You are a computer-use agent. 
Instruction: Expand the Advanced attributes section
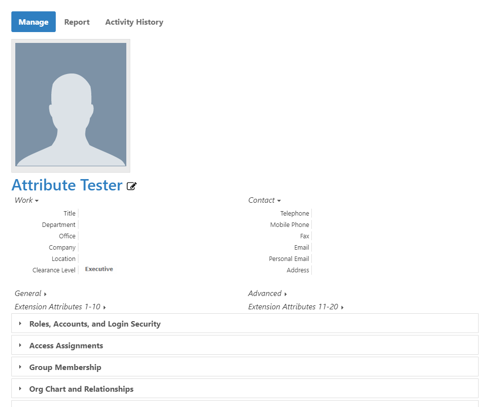click(267, 294)
